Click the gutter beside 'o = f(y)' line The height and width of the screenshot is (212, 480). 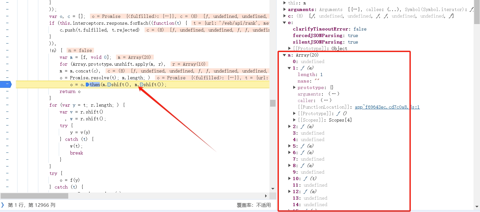click(7, 180)
